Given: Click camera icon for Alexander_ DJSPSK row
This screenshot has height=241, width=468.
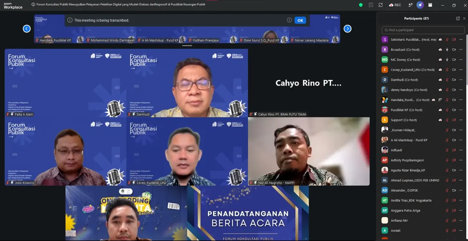Looking at the screenshot, I should tap(454, 190).
